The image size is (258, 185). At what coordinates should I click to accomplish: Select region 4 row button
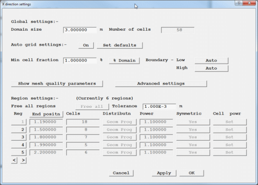click(x=19, y=145)
